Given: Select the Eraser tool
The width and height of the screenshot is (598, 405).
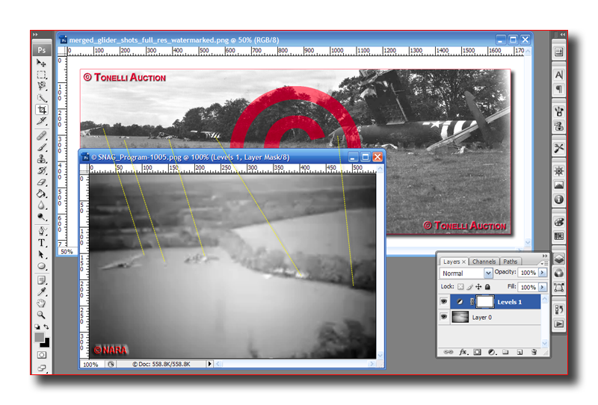Looking at the screenshot, I should [42, 182].
